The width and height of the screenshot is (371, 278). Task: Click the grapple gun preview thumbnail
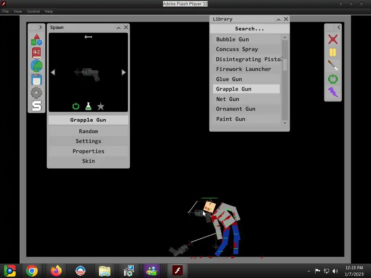click(x=87, y=74)
